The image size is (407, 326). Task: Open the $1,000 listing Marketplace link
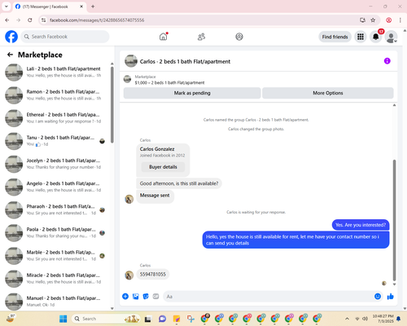click(x=169, y=82)
